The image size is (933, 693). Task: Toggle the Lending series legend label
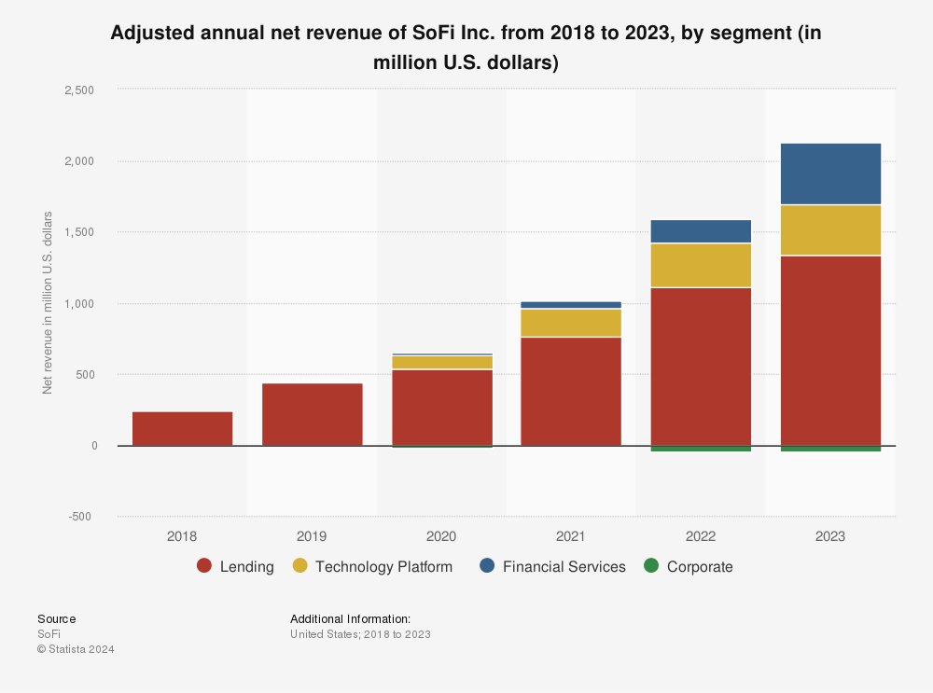[246, 567]
